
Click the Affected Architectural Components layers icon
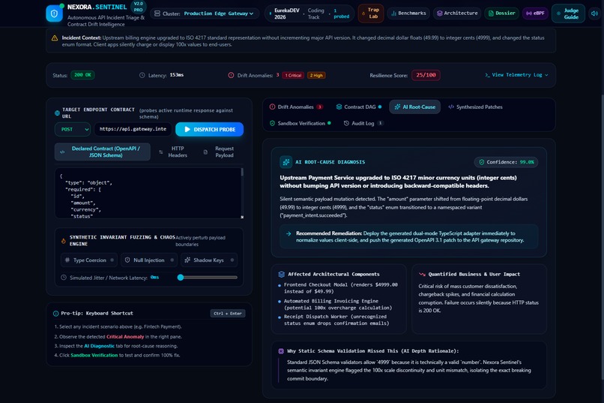(281, 274)
